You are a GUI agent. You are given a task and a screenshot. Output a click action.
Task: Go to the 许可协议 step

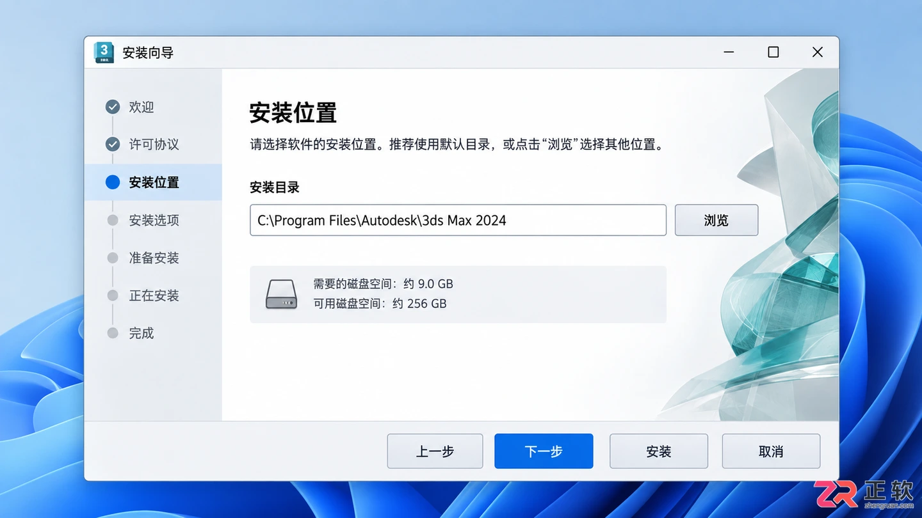pyautogui.click(x=154, y=145)
